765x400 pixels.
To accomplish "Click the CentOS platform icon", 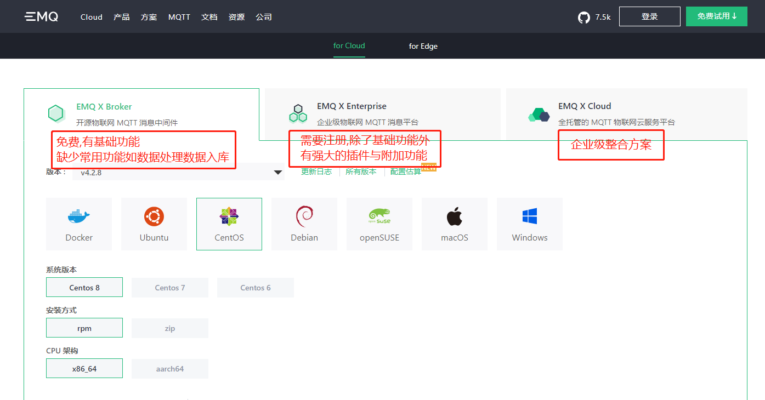I will pos(229,224).
